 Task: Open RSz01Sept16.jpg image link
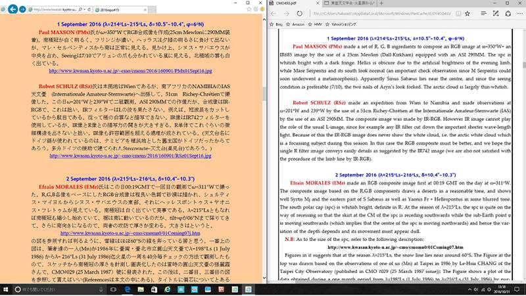click(x=130, y=156)
